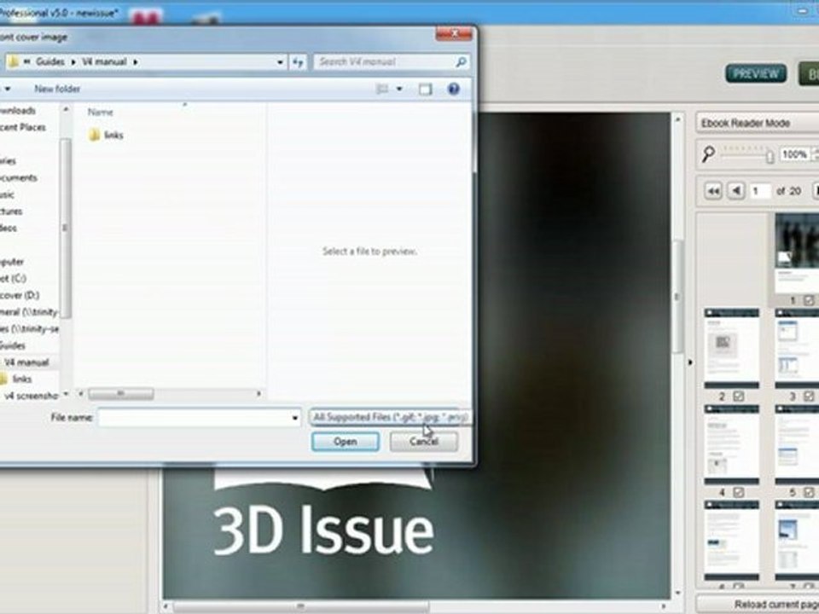Screen dimensions: 819x614
Task: Expand V4 manual breadcrumb arrow
Action: (x=136, y=62)
